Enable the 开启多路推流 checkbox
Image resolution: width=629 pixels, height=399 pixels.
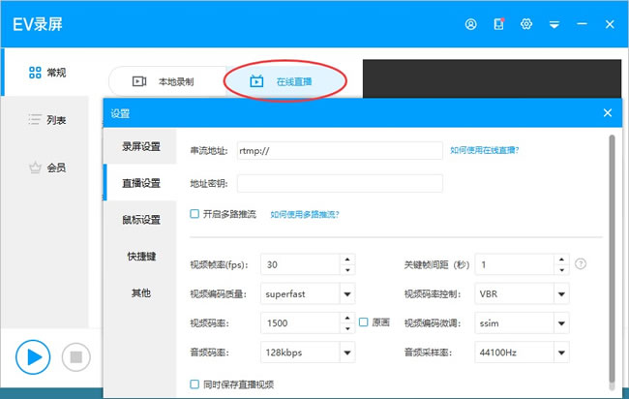coord(195,214)
